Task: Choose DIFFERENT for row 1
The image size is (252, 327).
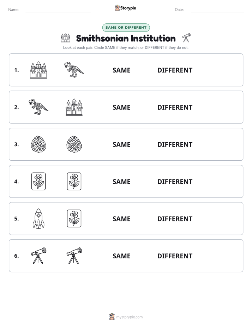Action: click(175, 70)
